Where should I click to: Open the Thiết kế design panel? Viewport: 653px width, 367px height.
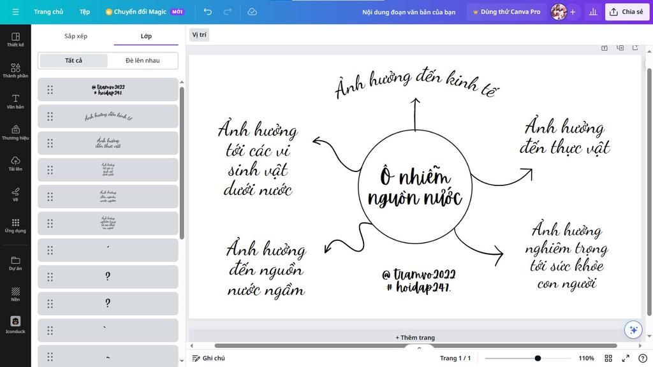coord(15,40)
